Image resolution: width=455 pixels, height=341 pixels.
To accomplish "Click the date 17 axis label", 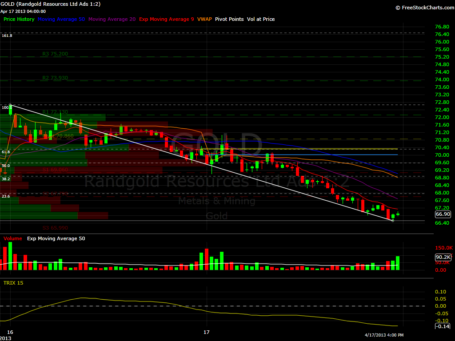I will 206,332.
